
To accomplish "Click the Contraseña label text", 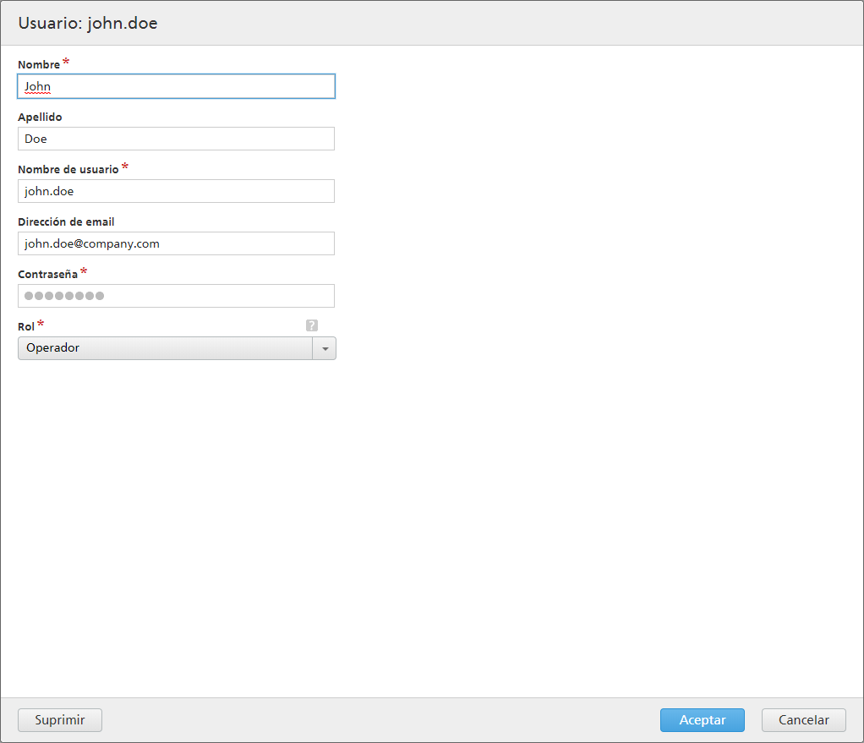I will tap(47, 275).
